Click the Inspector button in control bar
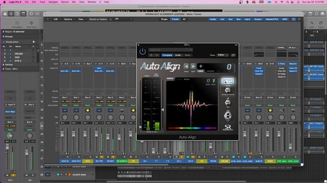 [x=11, y=14]
